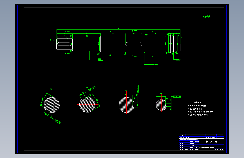The height and width of the screenshot is (158, 244).
Task: Click the surface roughness note in the top-right corner
Action: pyautogui.click(x=206, y=17)
